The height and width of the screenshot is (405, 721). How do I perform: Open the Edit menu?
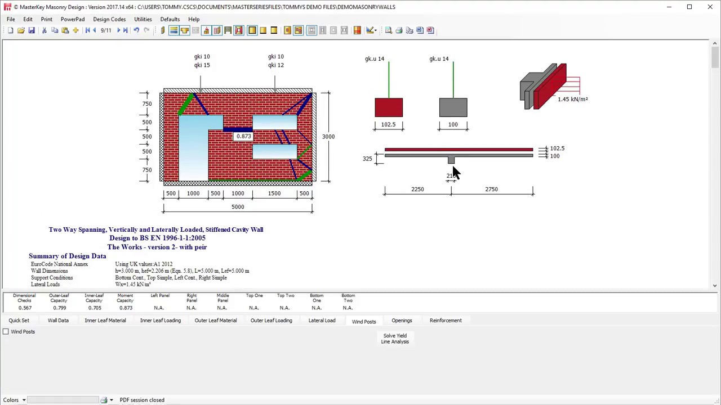coord(28,19)
